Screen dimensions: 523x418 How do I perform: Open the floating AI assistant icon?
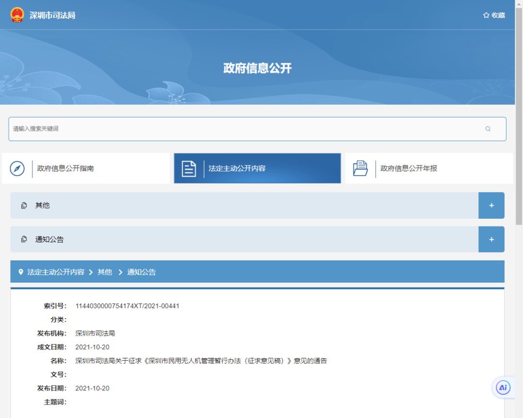[503, 387]
